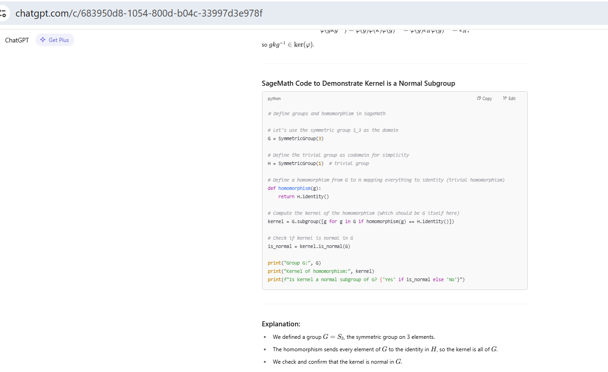Viewport: 608px width, 372px height.
Task: Place cursor on def homomorphism(g) line
Action: tap(294, 189)
